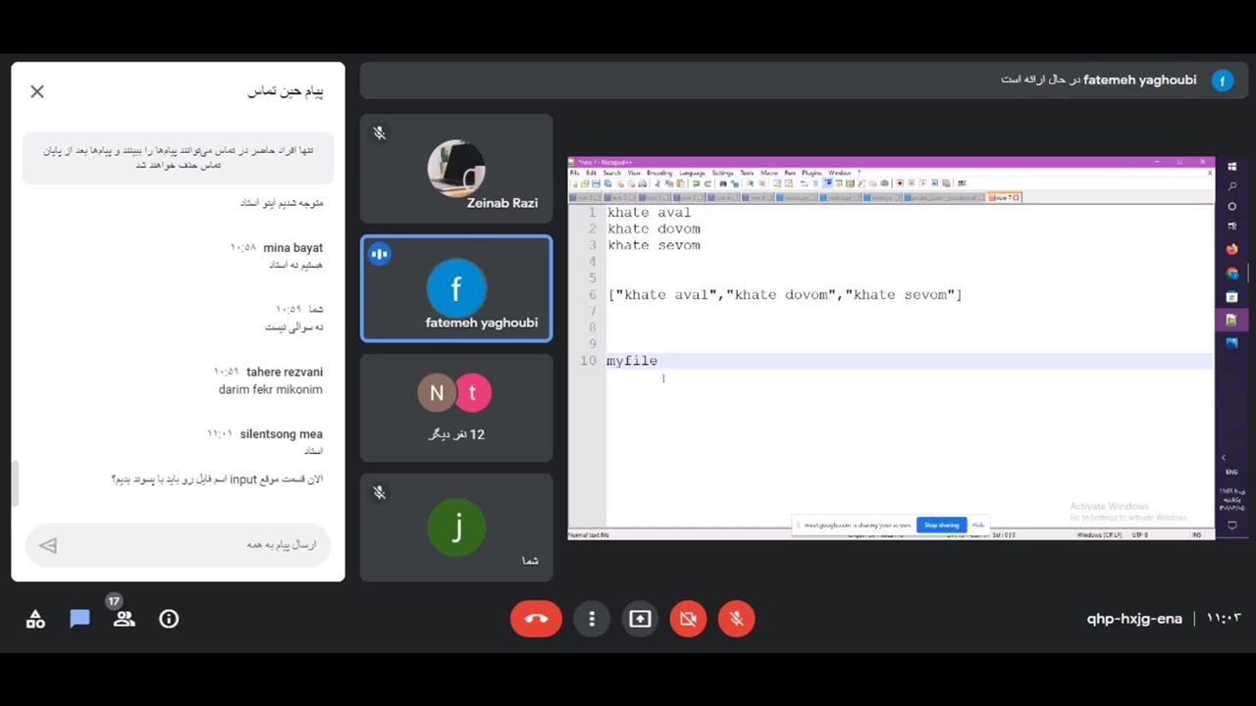The height and width of the screenshot is (706, 1256).
Task: Open the Plugins menu in Notepad++
Action: 811,173
